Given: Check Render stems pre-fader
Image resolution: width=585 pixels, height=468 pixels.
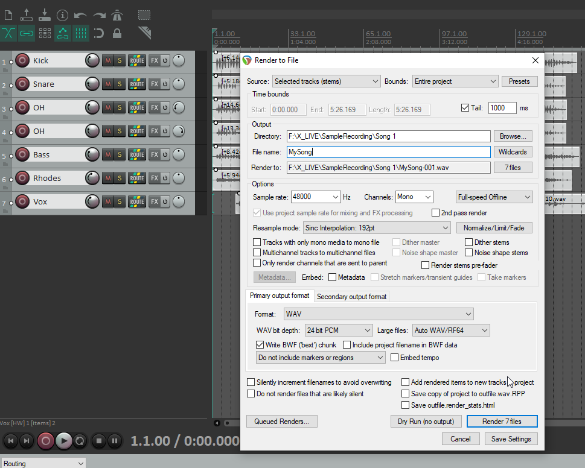Looking at the screenshot, I should coord(425,265).
